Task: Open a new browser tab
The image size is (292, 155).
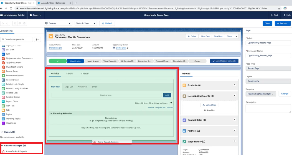Action: tap(76, 3)
